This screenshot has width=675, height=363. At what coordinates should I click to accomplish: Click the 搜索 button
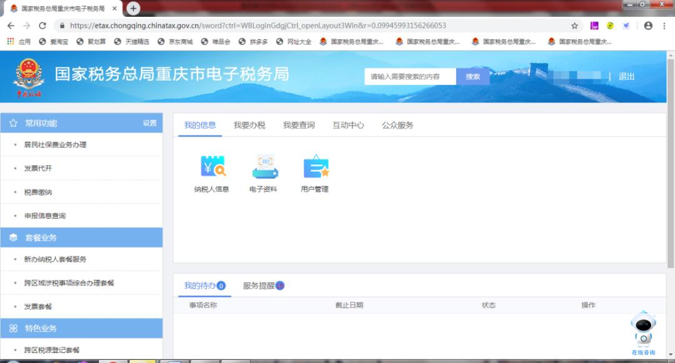pos(473,76)
